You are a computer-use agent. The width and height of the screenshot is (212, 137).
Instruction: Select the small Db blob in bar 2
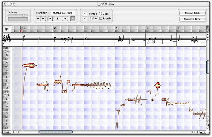coord(64,92)
